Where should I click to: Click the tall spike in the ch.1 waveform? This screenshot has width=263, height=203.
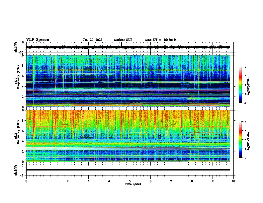point(122,44)
